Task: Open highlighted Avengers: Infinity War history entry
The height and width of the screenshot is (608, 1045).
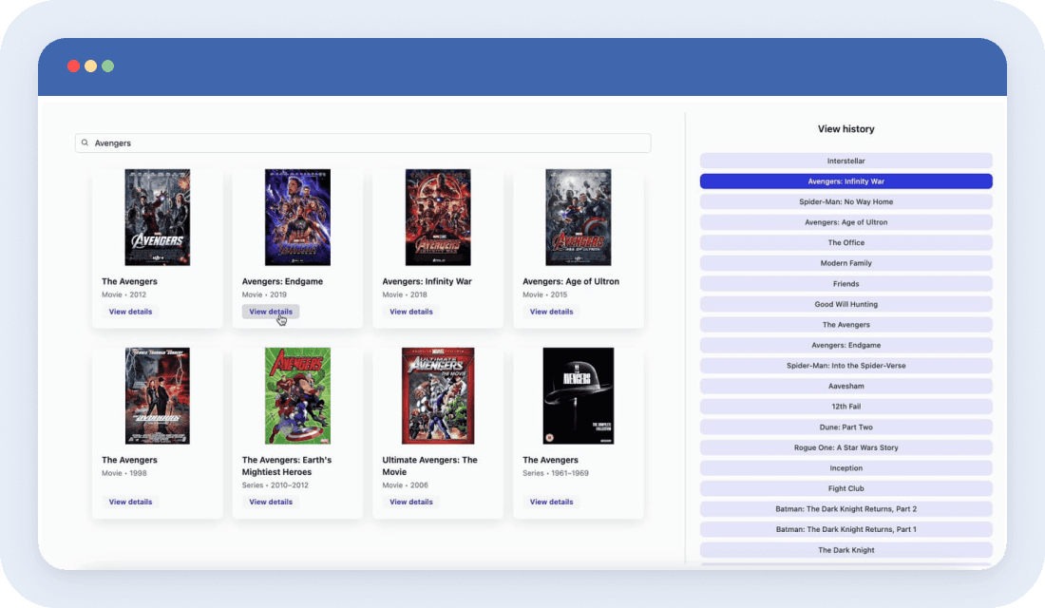Action: pos(845,181)
